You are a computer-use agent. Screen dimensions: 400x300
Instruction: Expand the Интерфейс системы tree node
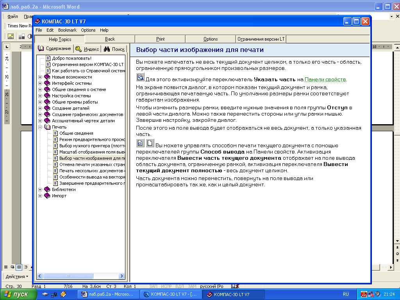point(40,83)
